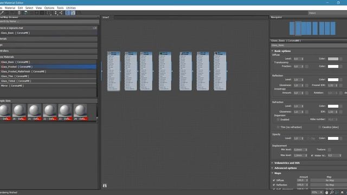This screenshot has height=195, width=347.
Task: Expand the Controllers group in browser
Action: click(x=49, y=51)
